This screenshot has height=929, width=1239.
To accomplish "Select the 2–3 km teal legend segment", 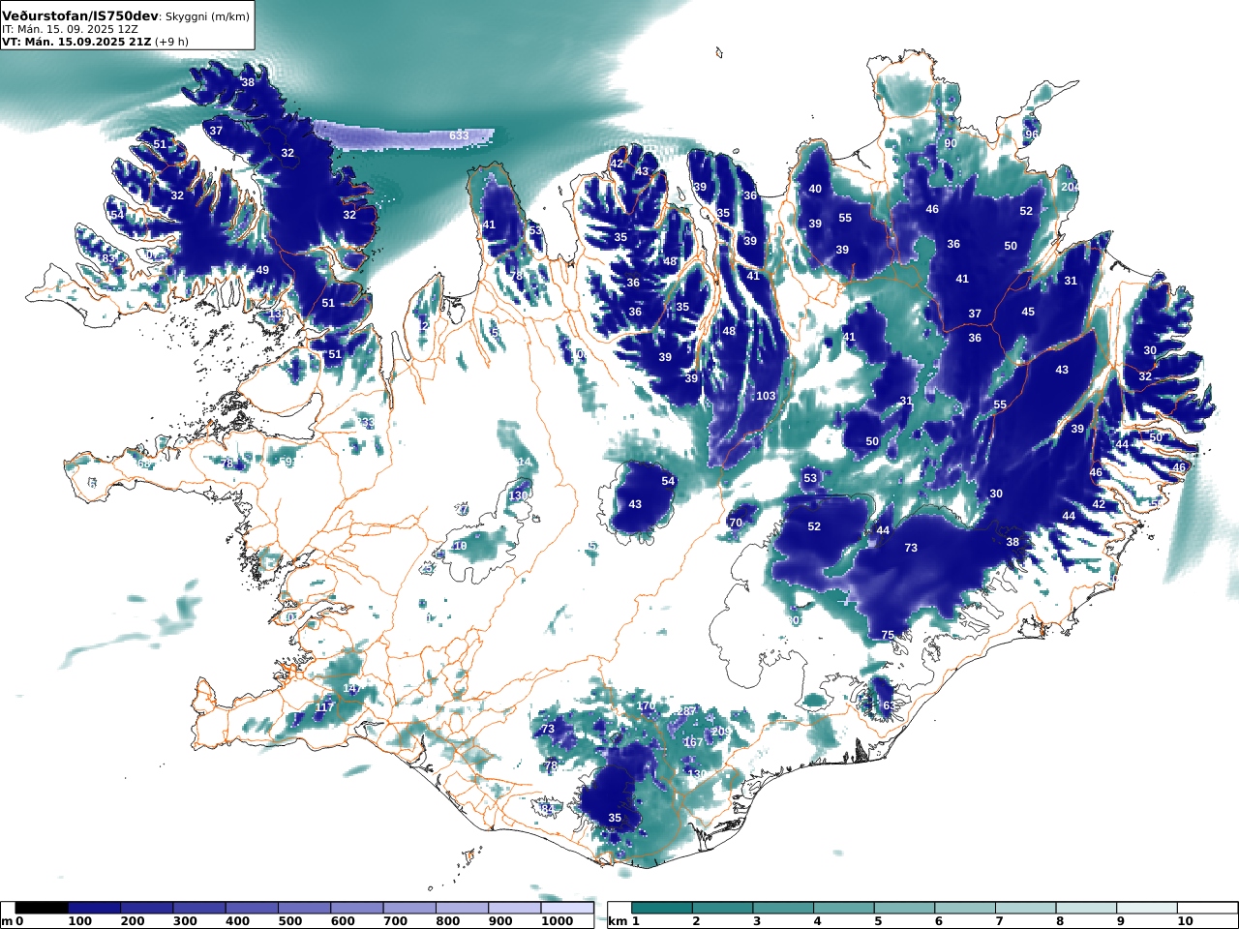I will coord(722,908).
